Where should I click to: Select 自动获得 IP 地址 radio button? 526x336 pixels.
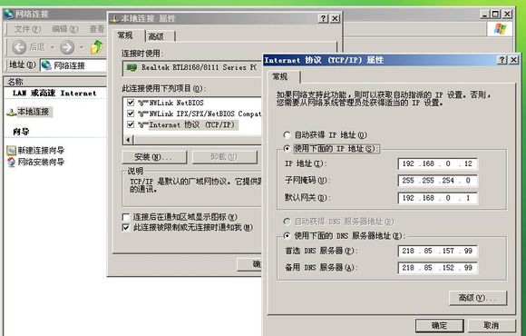[x=287, y=135]
